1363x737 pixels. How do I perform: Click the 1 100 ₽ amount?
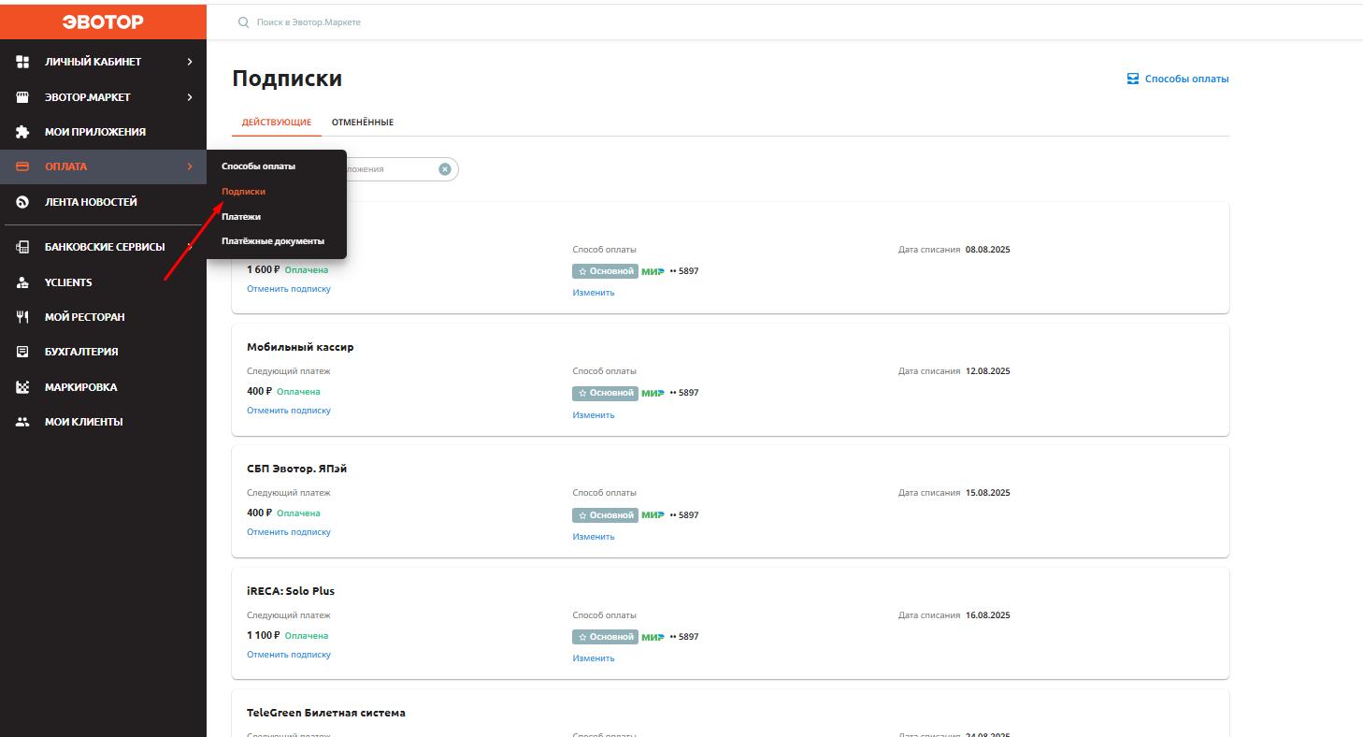263,636
